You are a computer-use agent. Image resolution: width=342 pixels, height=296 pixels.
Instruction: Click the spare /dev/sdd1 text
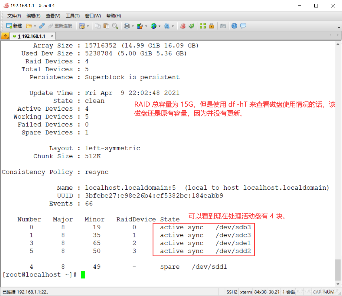(193, 267)
